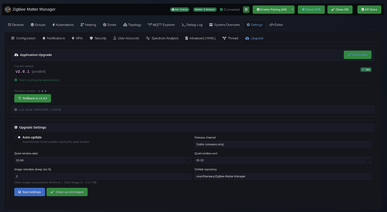Go to the Automations tab
The width and height of the screenshot is (387, 212).
coord(63,25)
